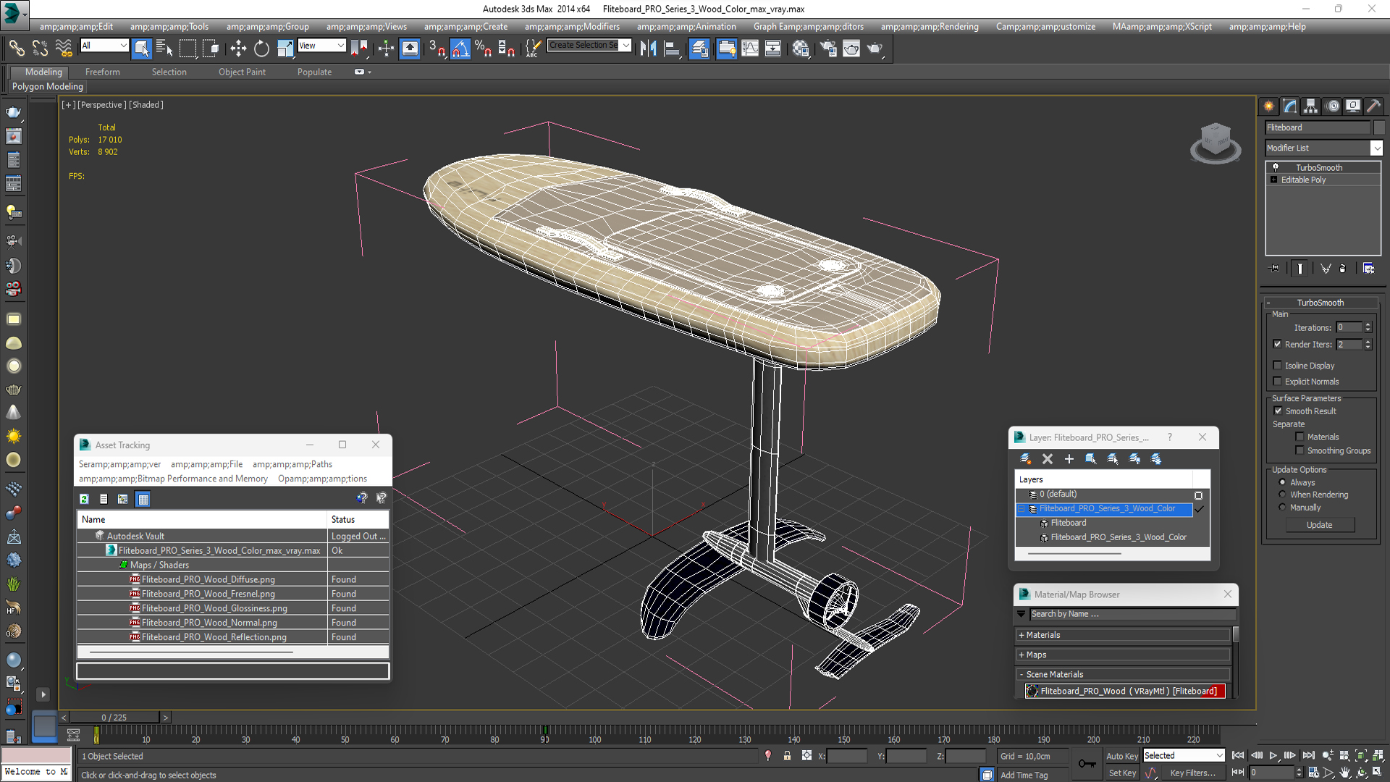
Task: Click the Fliteboard object color swatch
Action: pos(1378,127)
